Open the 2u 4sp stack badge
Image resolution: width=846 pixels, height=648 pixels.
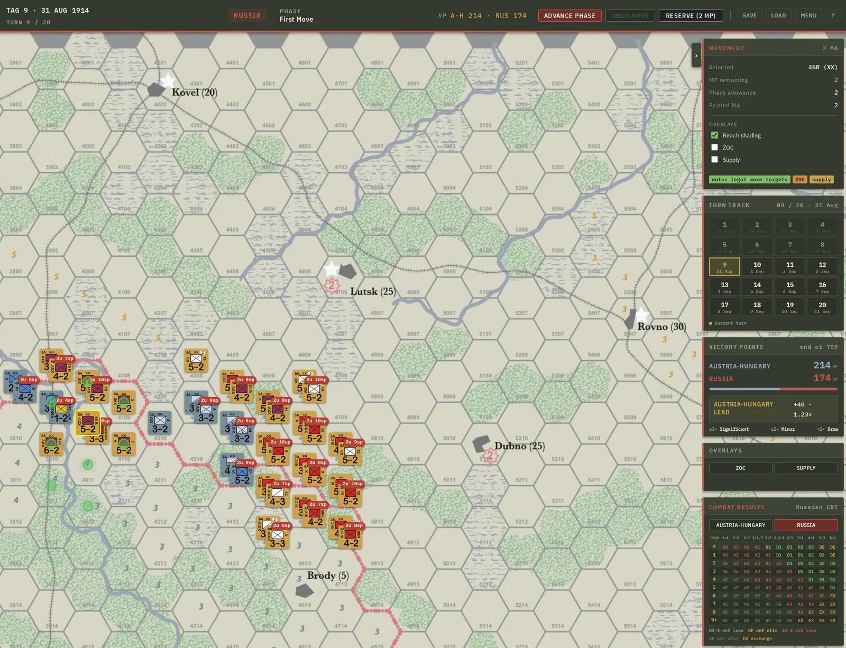tap(65, 401)
